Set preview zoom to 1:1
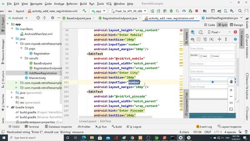Viewport: 250px width, 141px height. pyautogui.click(x=231, y=103)
